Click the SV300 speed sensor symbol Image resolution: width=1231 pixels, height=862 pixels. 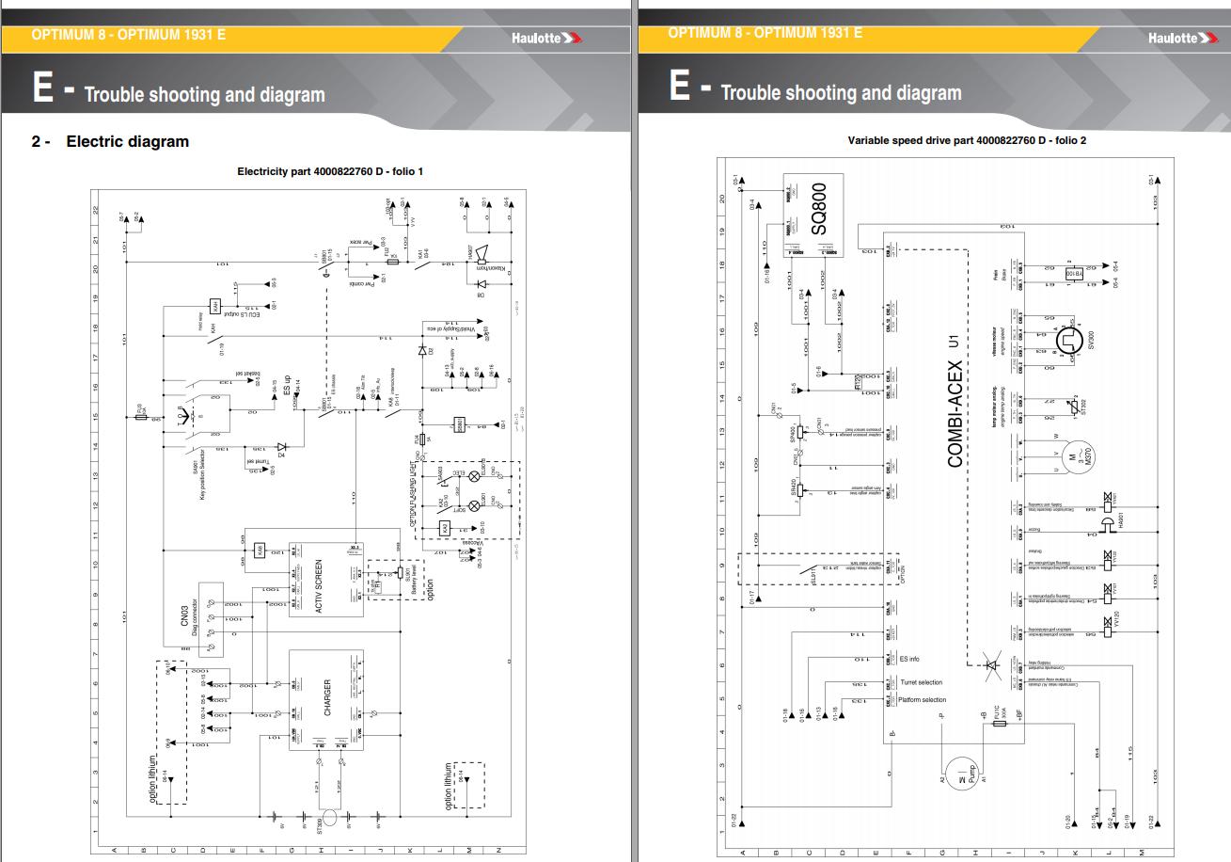[1069, 341]
